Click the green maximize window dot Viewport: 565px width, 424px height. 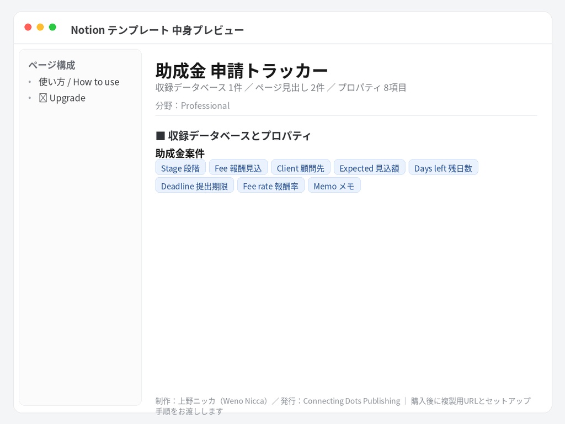52,27
